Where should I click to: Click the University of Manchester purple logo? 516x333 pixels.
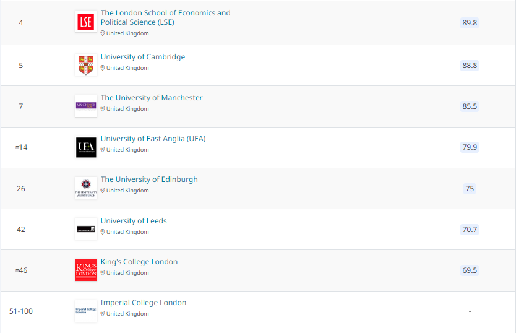85,106
